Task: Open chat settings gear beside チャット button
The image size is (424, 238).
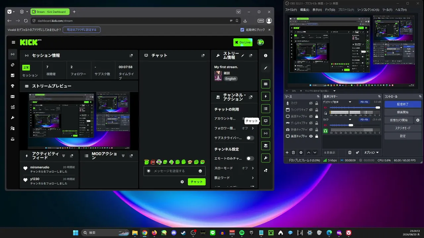Action: tap(182, 182)
